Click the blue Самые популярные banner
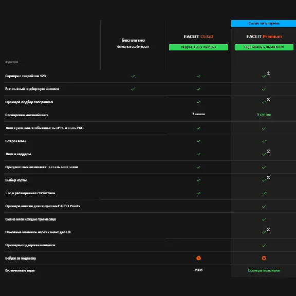The height and width of the screenshot is (296, 296). click(x=264, y=24)
